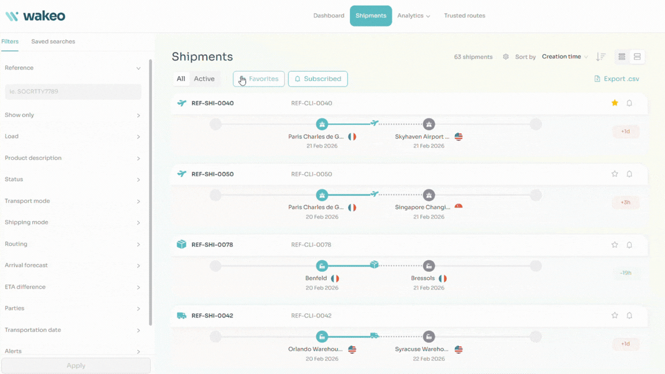Screen dimensions: 665x374
Task: Toggle the Subscribed filter button
Action: click(317, 79)
